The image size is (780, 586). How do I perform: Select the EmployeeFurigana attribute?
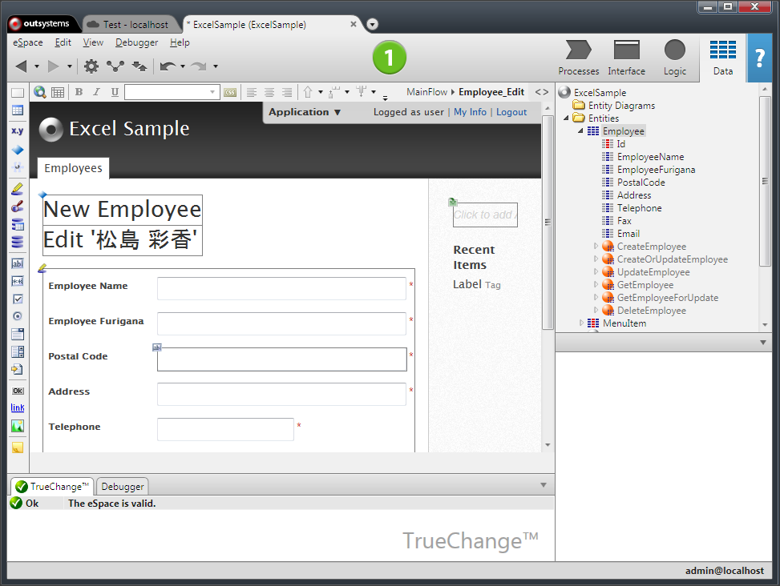coord(656,170)
